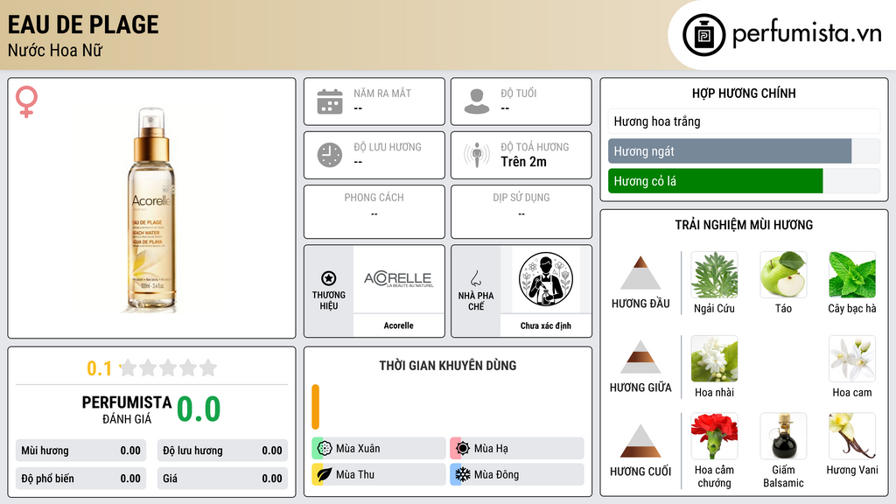
Task: Click the perfumista.vn perfume bottle logo icon
Action: tap(703, 35)
